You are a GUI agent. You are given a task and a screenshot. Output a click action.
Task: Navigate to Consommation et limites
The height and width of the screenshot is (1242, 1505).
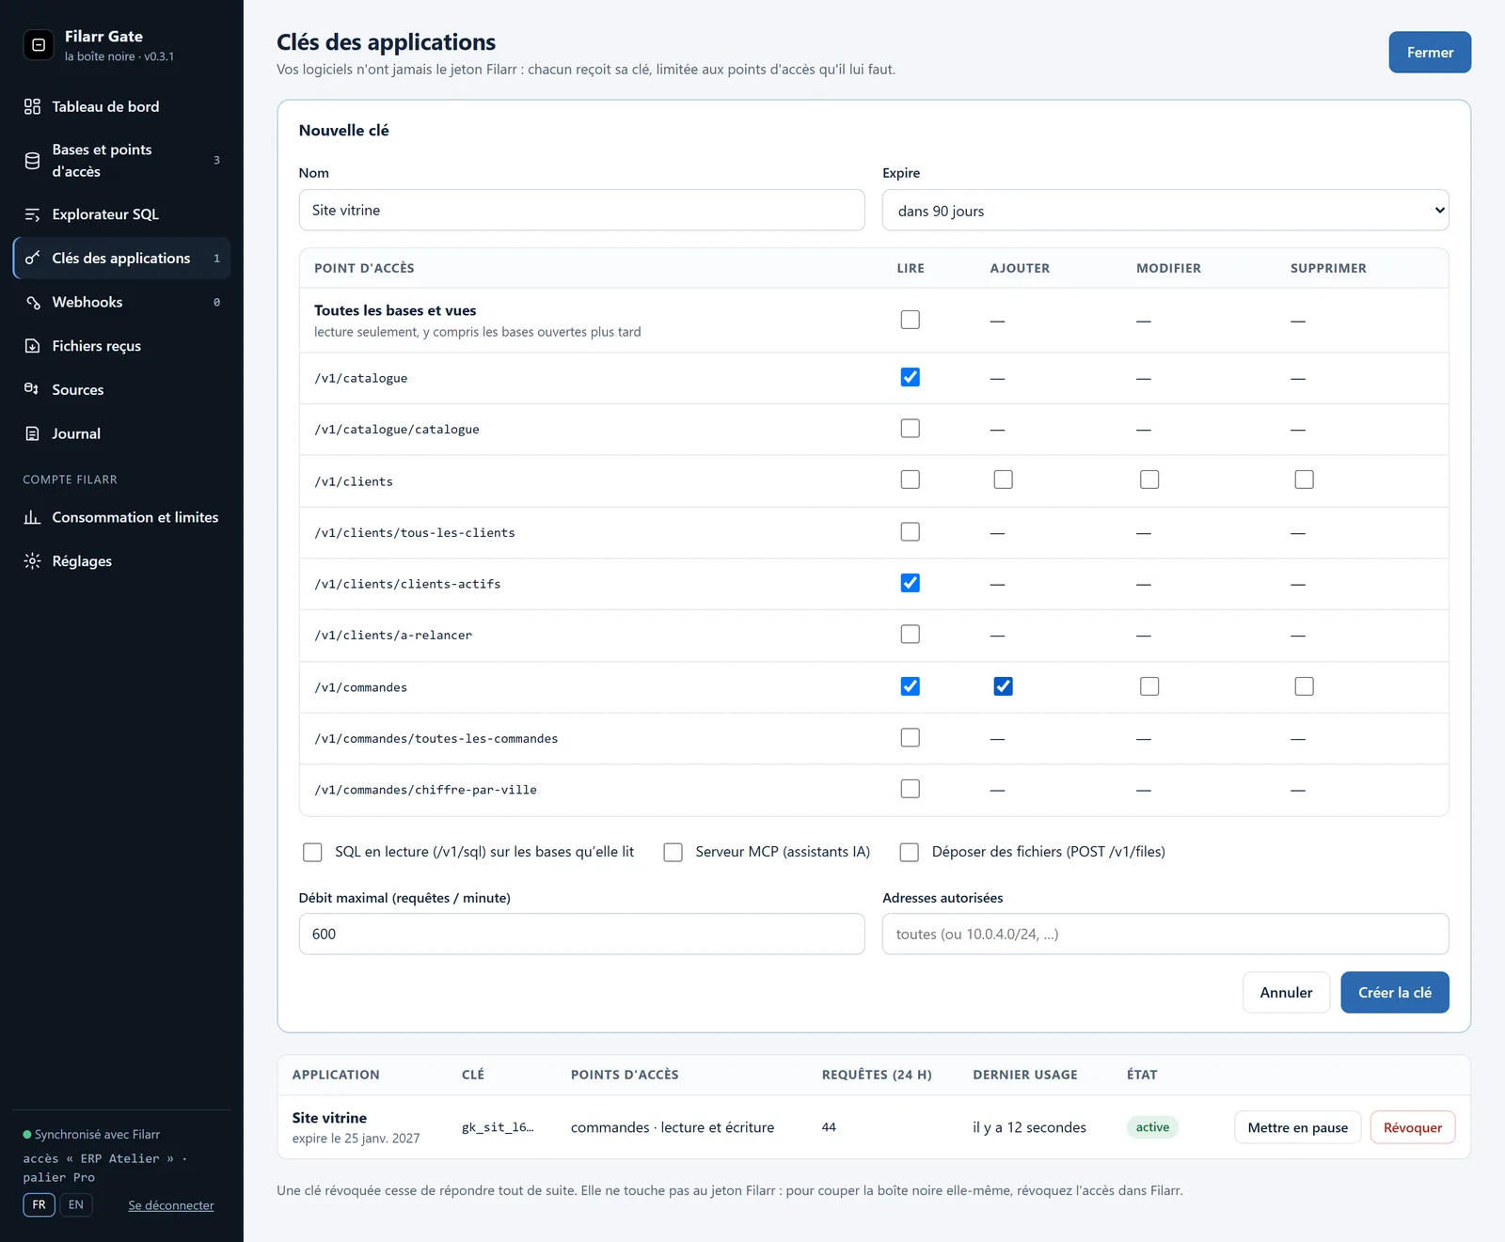[121, 517]
